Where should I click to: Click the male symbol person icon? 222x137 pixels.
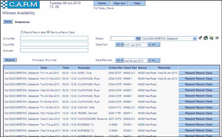pyautogui.click(x=200, y=38)
